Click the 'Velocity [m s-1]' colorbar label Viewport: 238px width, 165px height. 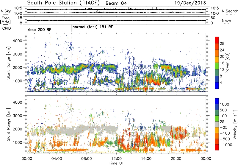235,124
